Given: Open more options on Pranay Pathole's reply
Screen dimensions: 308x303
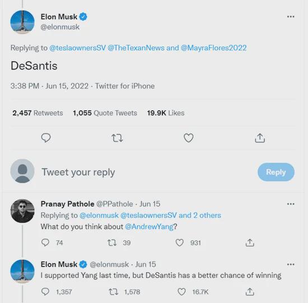Looking at the screenshot, I should click(291, 204).
